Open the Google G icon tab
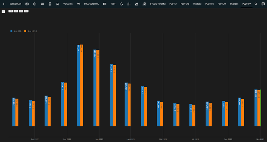The height and width of the screenshot is (142, 267). click(x=121, y=4)
